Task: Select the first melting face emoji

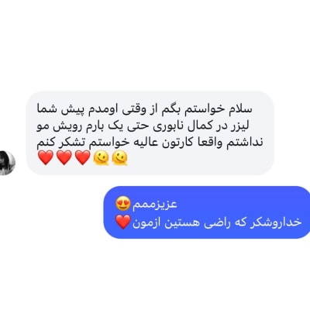Action: [101, 158]
